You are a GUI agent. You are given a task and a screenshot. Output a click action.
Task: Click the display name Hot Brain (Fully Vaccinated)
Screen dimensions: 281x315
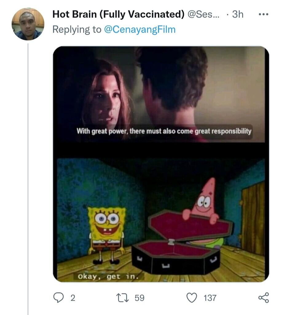(x=118, y=14)
